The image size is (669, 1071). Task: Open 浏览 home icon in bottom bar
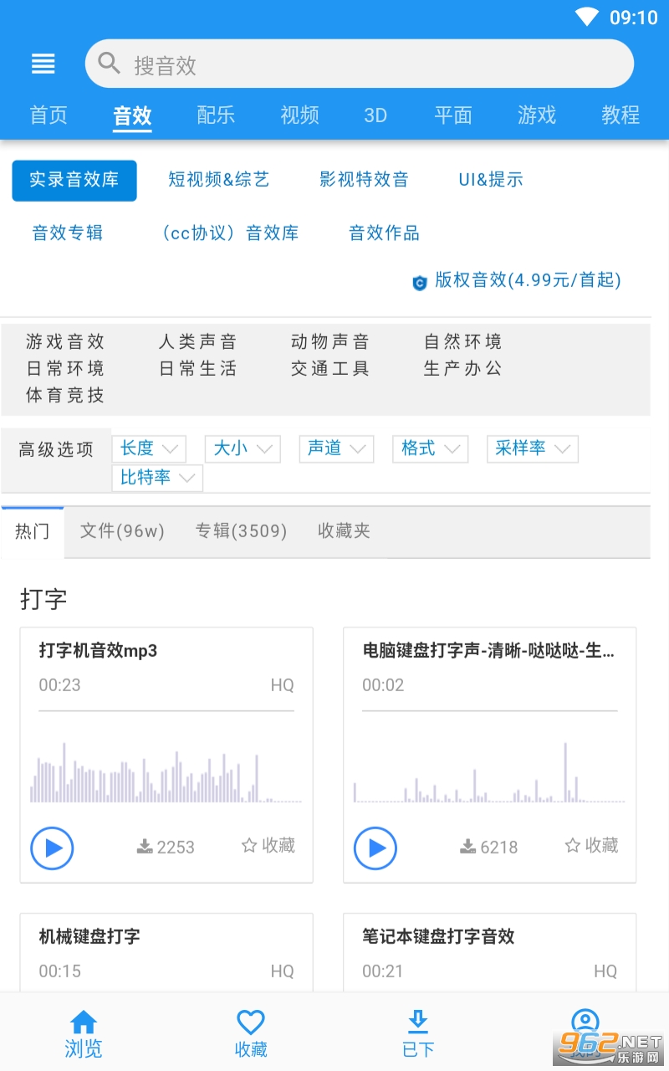84,1033
